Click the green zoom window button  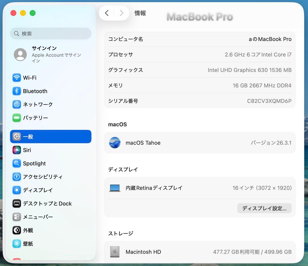pyautogui.click(x=33, y=13)
